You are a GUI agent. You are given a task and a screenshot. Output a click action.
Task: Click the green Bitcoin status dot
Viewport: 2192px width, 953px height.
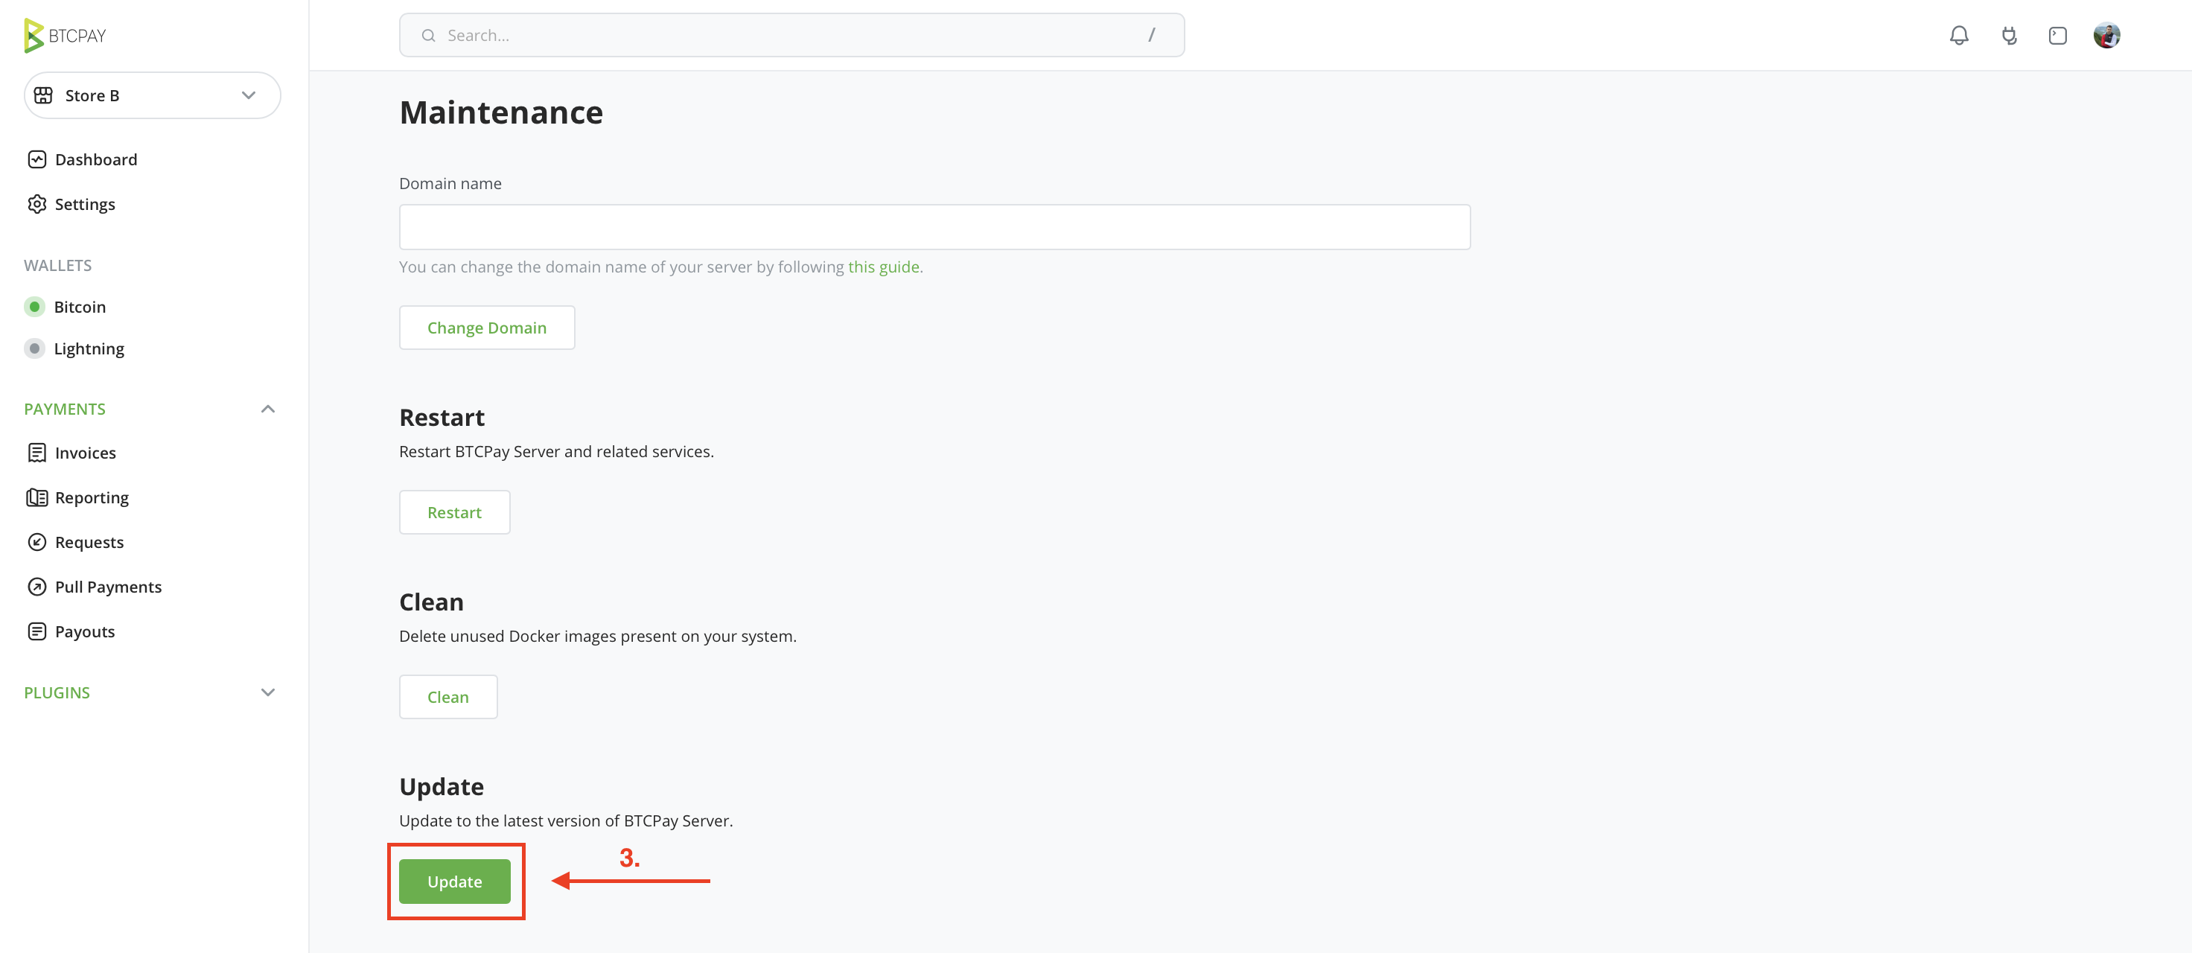coord(34,306)
